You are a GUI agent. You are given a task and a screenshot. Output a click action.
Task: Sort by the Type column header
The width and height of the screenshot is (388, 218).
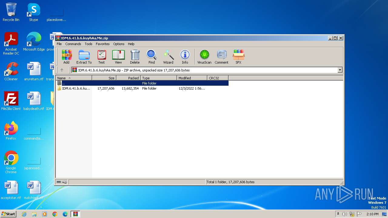click(x=159, y=78)
